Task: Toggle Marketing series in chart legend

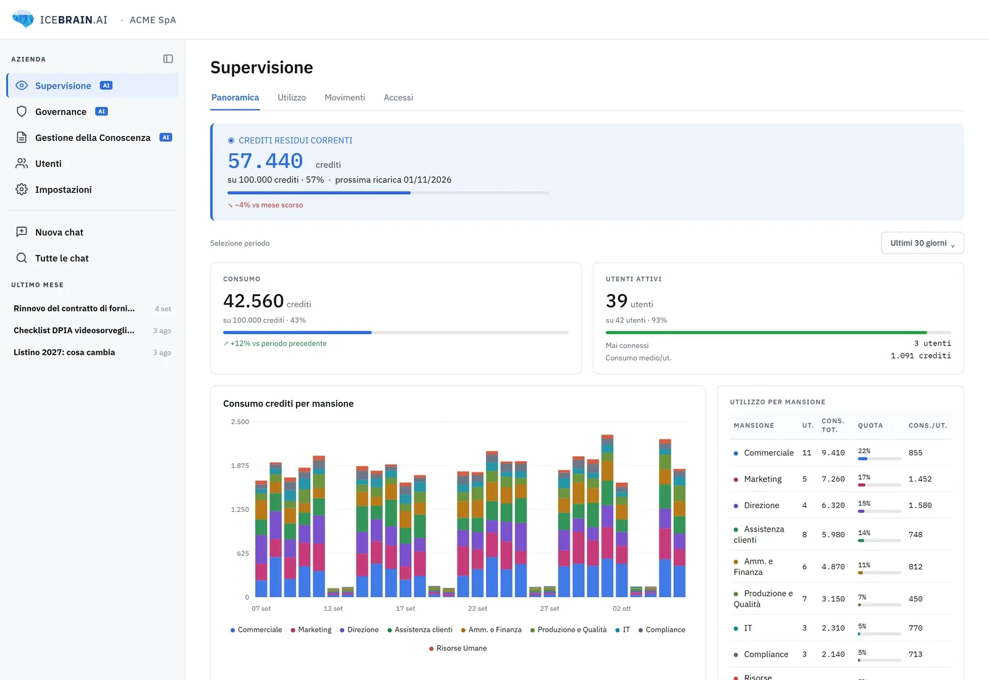Action: pos(311,629)
